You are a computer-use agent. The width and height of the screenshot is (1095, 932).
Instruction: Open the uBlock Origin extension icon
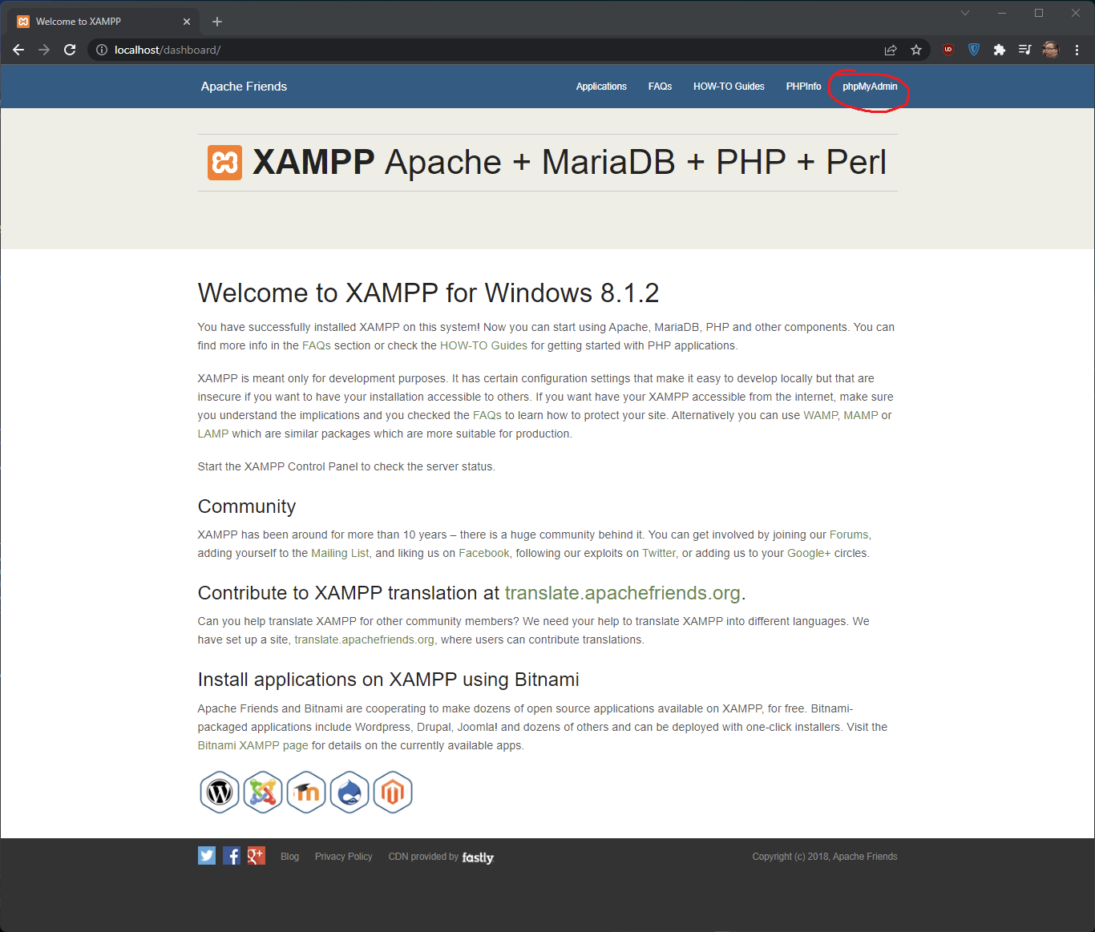948,50
